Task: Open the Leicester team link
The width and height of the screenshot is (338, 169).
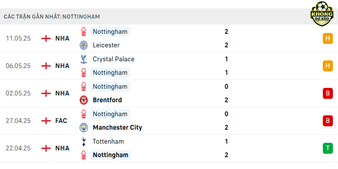Action: tap(106, 45)
